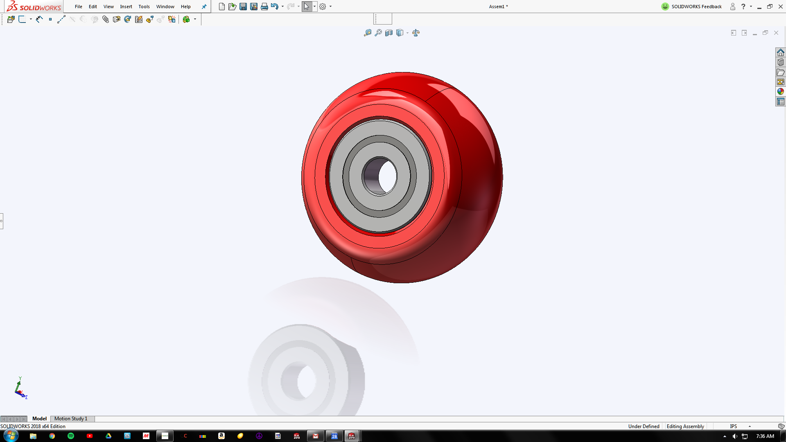Image resolution: width=786 pixels, height=442 pixels.
Task: Open SOLIDWORKS Resources home sidebar icon
Action: coord(781,53)
